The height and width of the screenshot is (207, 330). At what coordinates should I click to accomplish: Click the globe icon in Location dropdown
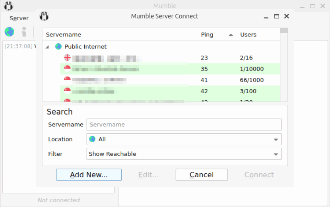(x=92, y=139)
